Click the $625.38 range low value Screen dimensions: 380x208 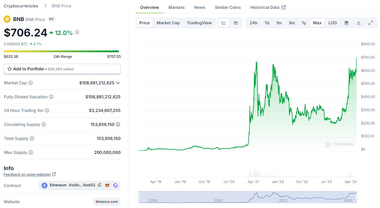tap(11, 56)
